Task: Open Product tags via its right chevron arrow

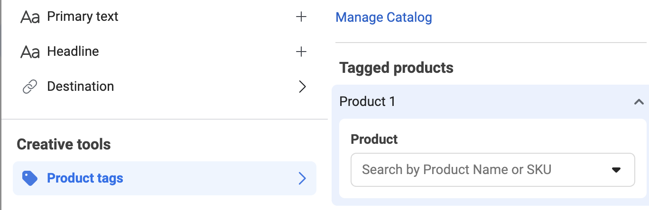Action: tap(302, 178)
